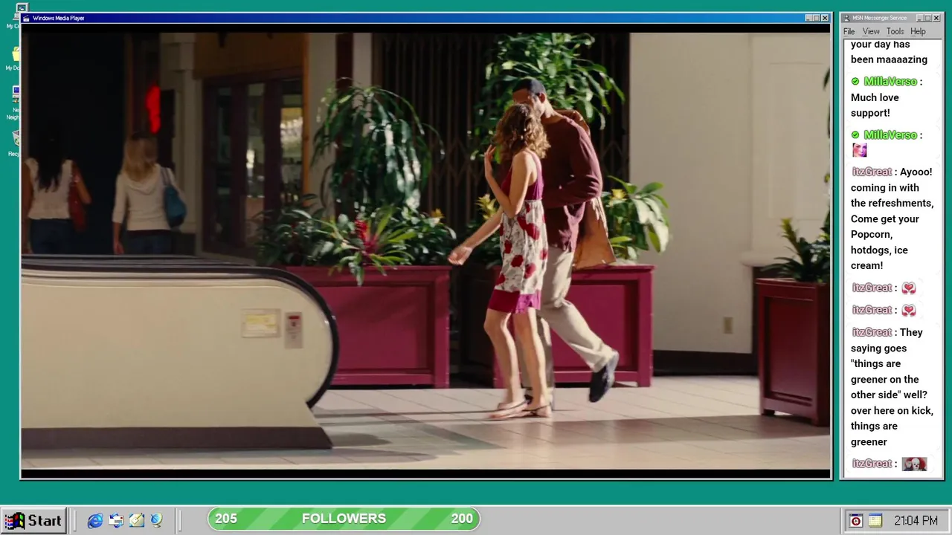Minimize the MSN Messenger Service window
Image resolution: width=952 pixels, height=535 pixels.
pos(920,18)
